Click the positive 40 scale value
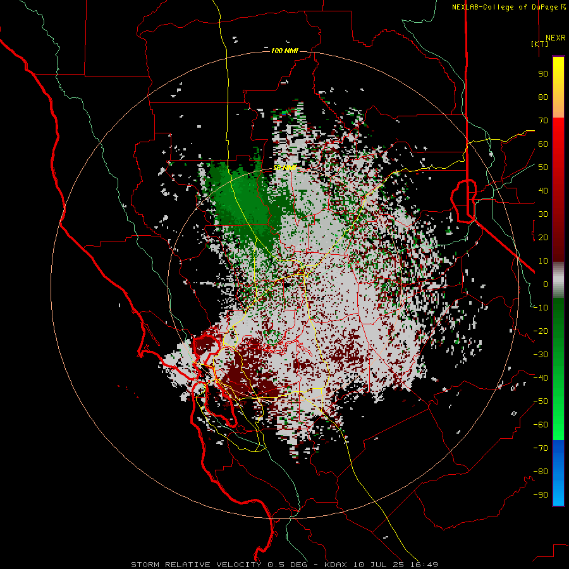The width and height of the screenshot is (569, 569). point(543,190)
